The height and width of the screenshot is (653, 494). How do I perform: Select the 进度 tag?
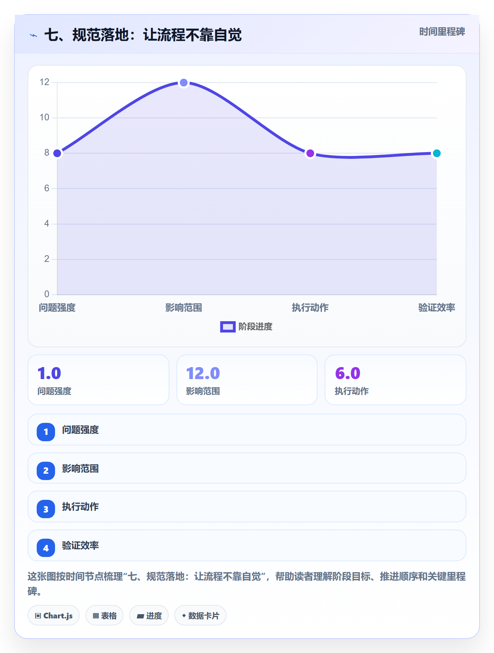[x=149, y=615]
